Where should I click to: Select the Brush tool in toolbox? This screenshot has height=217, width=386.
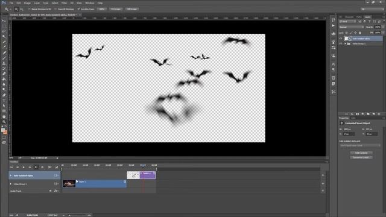click(x=4, y=58)
